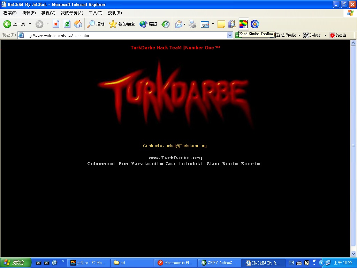Click the Edit page toolbar icon
The width and height of the screenshot is (357, 268).
(205, 24)
